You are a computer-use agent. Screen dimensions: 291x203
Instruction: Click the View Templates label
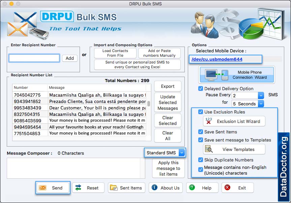point(238,149)
